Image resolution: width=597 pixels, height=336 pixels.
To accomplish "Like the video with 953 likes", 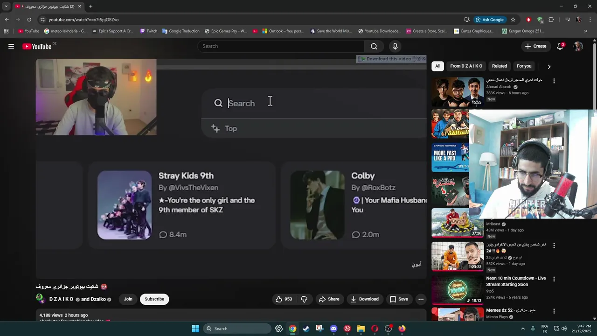I will (284, 299).
